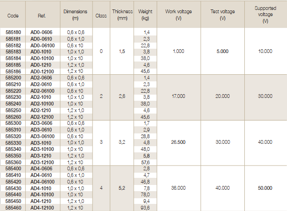Click the Ref. column header
The image size is (287, 211).
click(x=41, y=16)
